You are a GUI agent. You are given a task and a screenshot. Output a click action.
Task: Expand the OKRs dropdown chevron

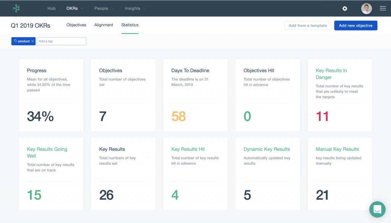82,8
